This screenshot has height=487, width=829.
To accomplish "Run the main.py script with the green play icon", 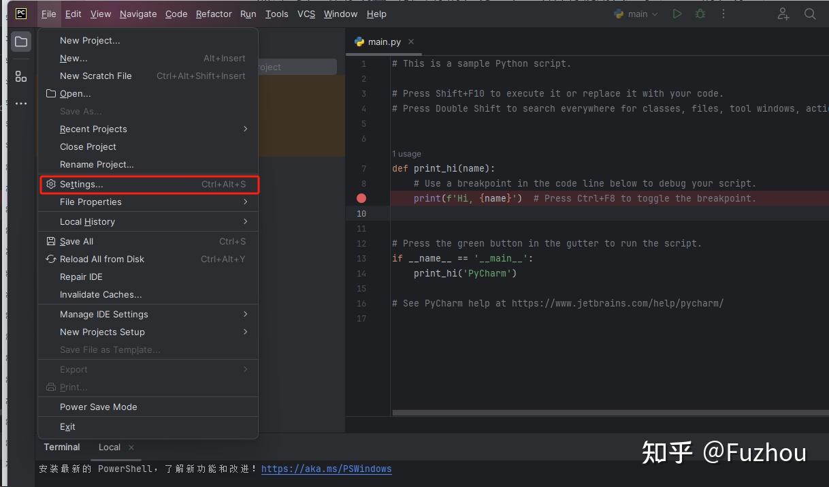I will 677,14.
